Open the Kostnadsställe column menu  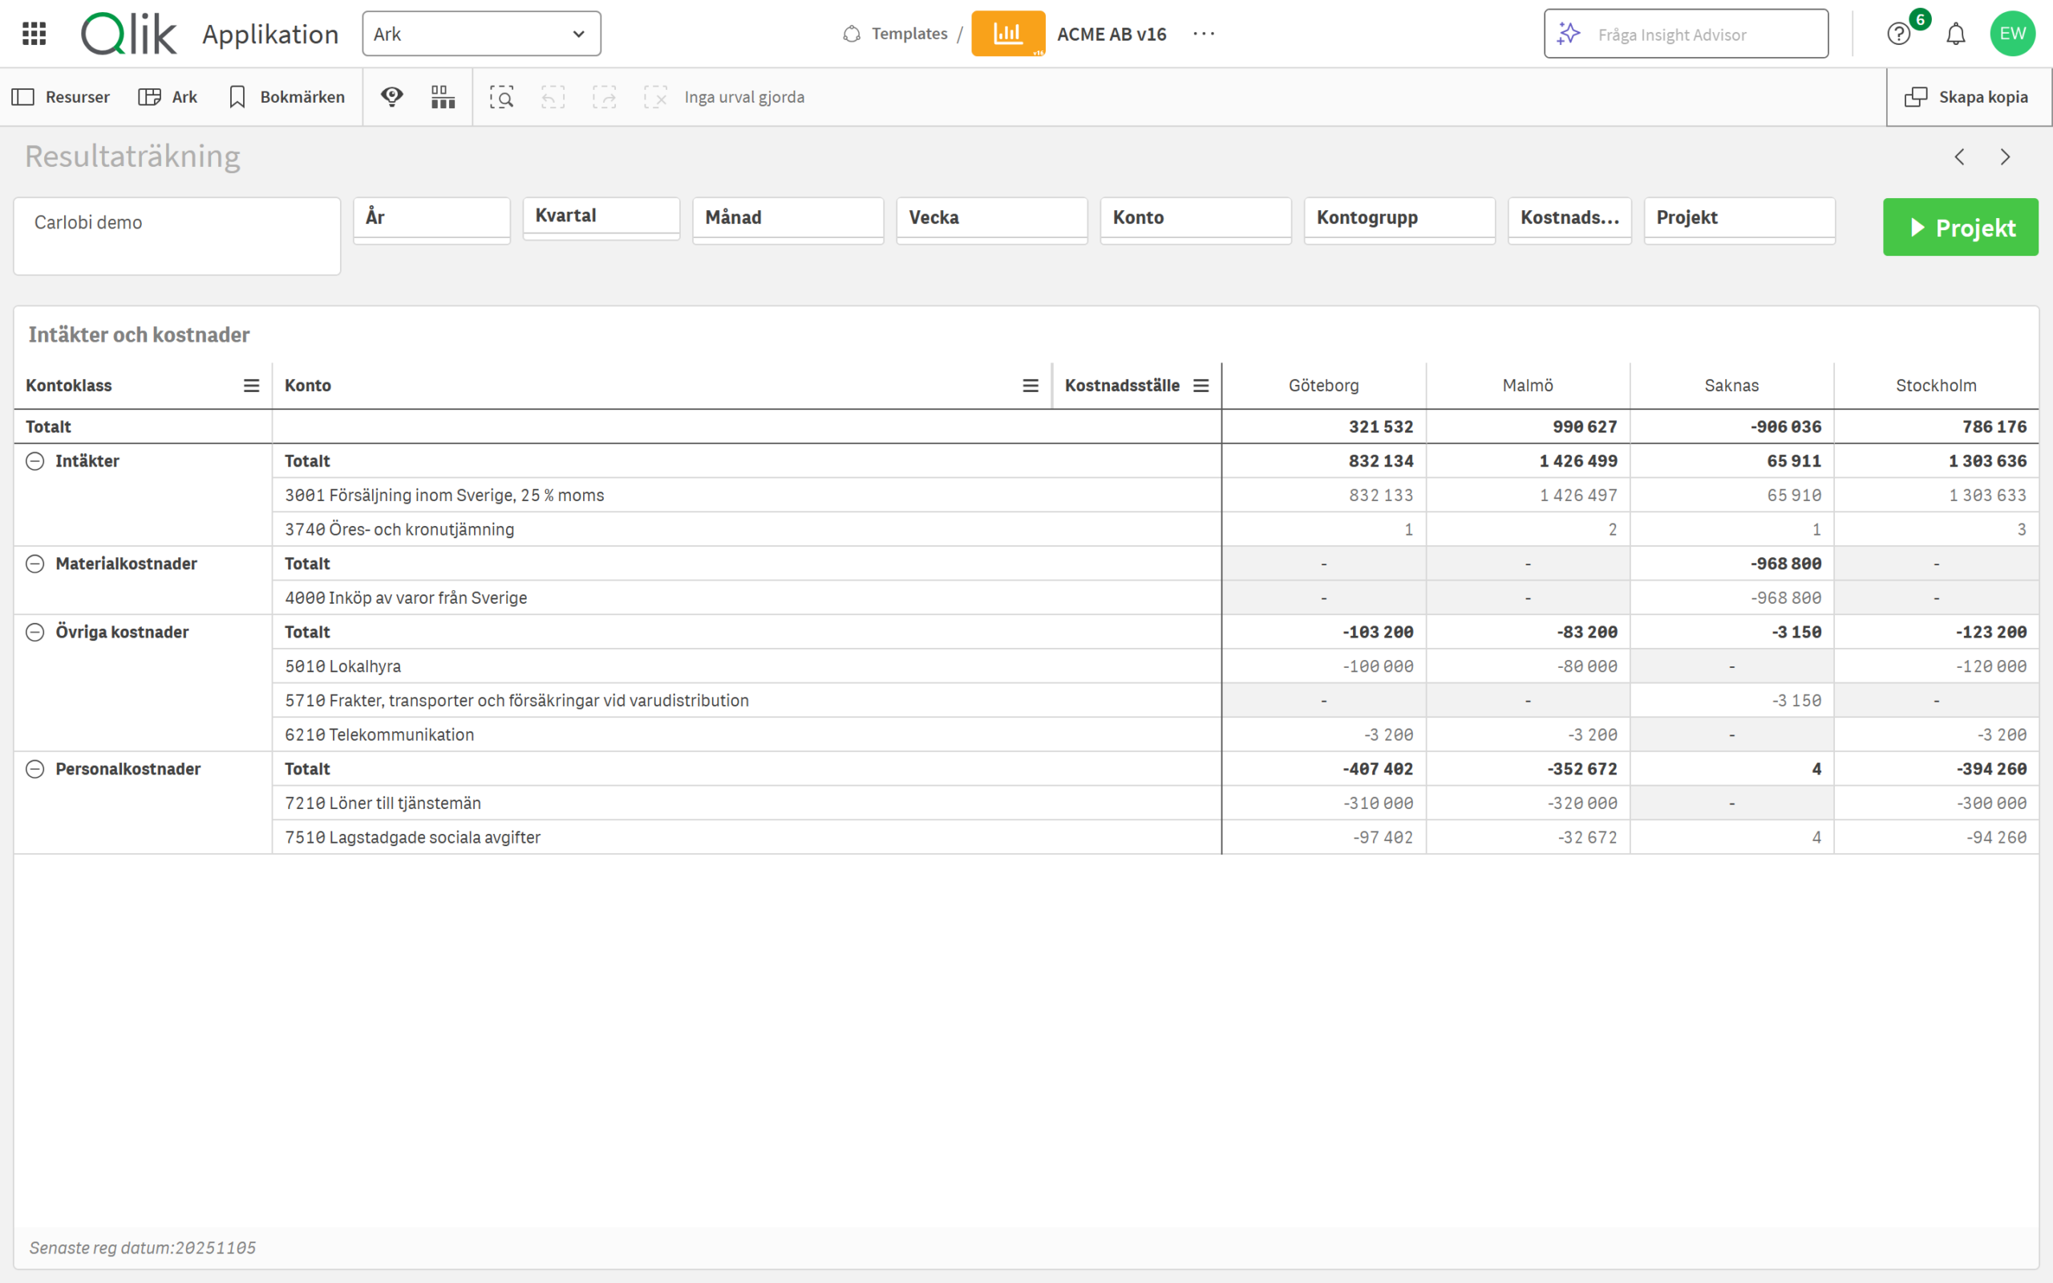coord(1201,385)
